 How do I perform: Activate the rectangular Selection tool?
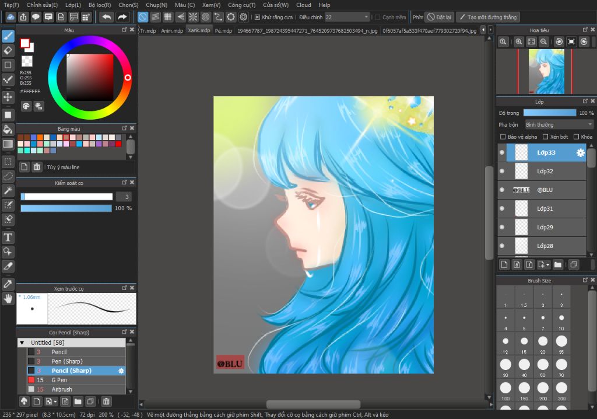[8, 162]
